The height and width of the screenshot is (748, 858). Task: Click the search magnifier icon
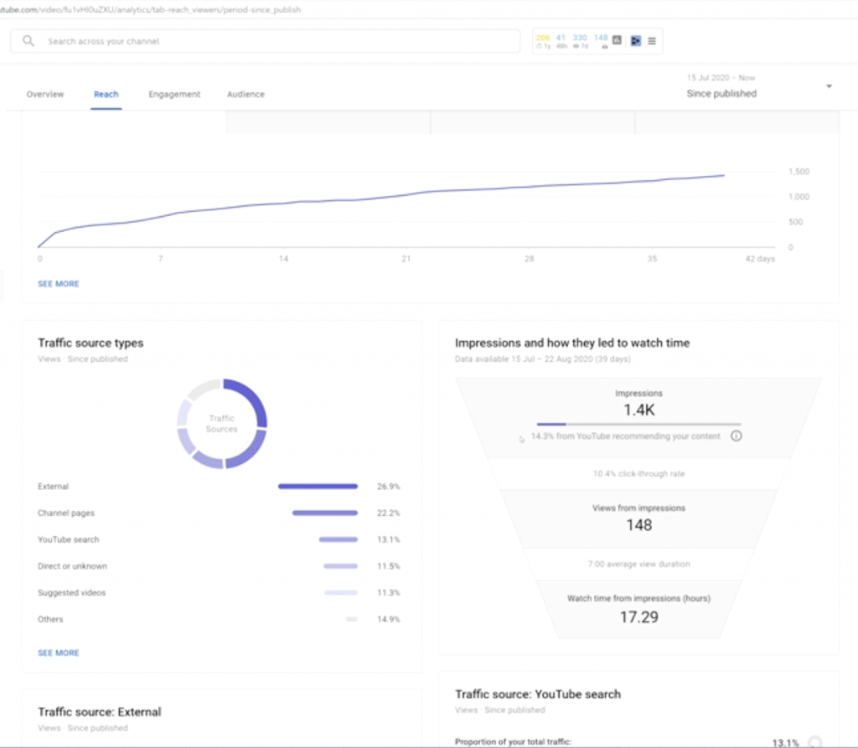click(28, 41)
